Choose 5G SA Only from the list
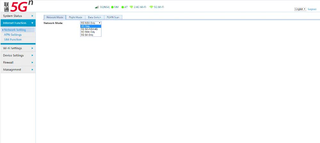The width and height of the screenshot is (320, 143). click(x=91, y=35)
